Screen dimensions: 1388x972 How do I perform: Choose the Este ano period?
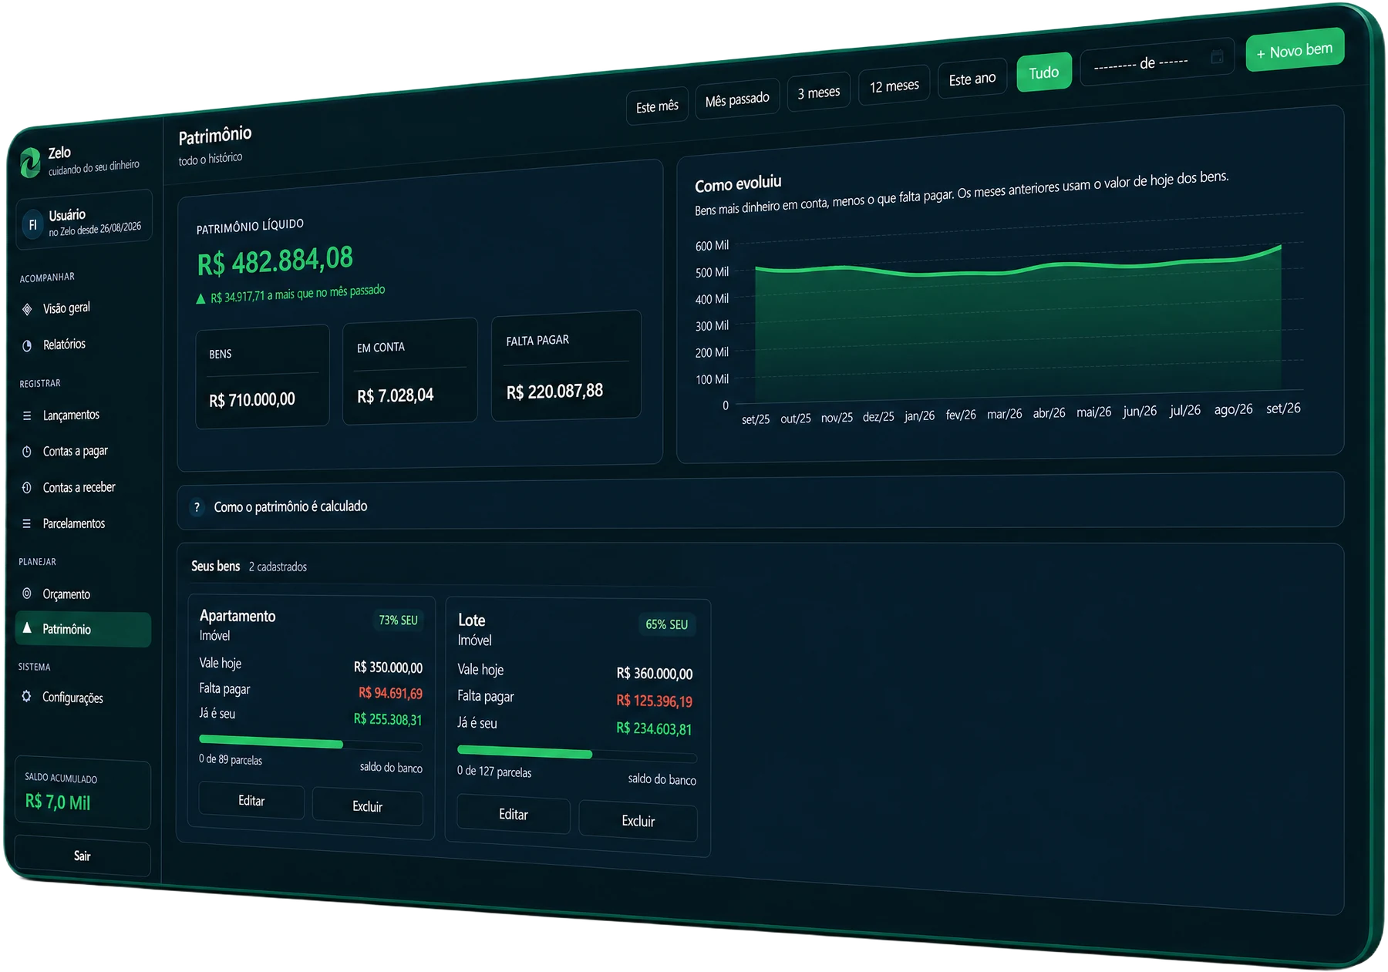point(972,79)
